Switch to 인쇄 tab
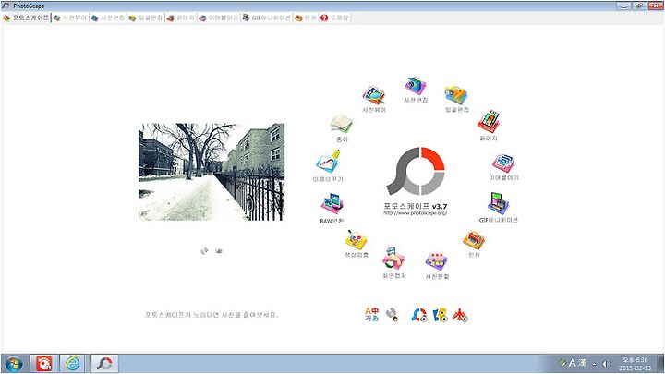 306,18
